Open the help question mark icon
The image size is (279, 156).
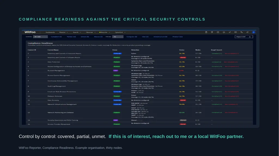pos(218,32)
